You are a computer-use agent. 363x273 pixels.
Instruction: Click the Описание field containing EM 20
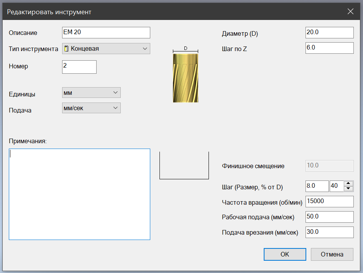click(106, 33)
